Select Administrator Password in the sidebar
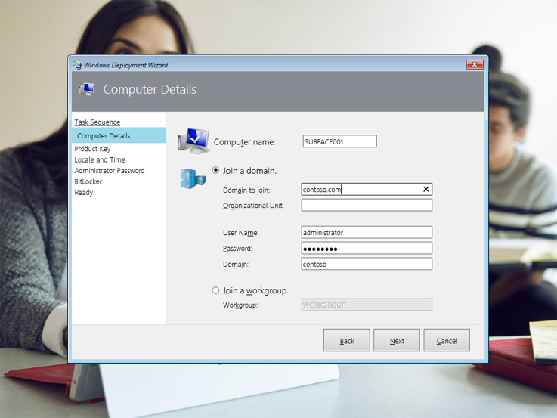The width and height of the screenshot is (557, 418). tap(110, 171)
